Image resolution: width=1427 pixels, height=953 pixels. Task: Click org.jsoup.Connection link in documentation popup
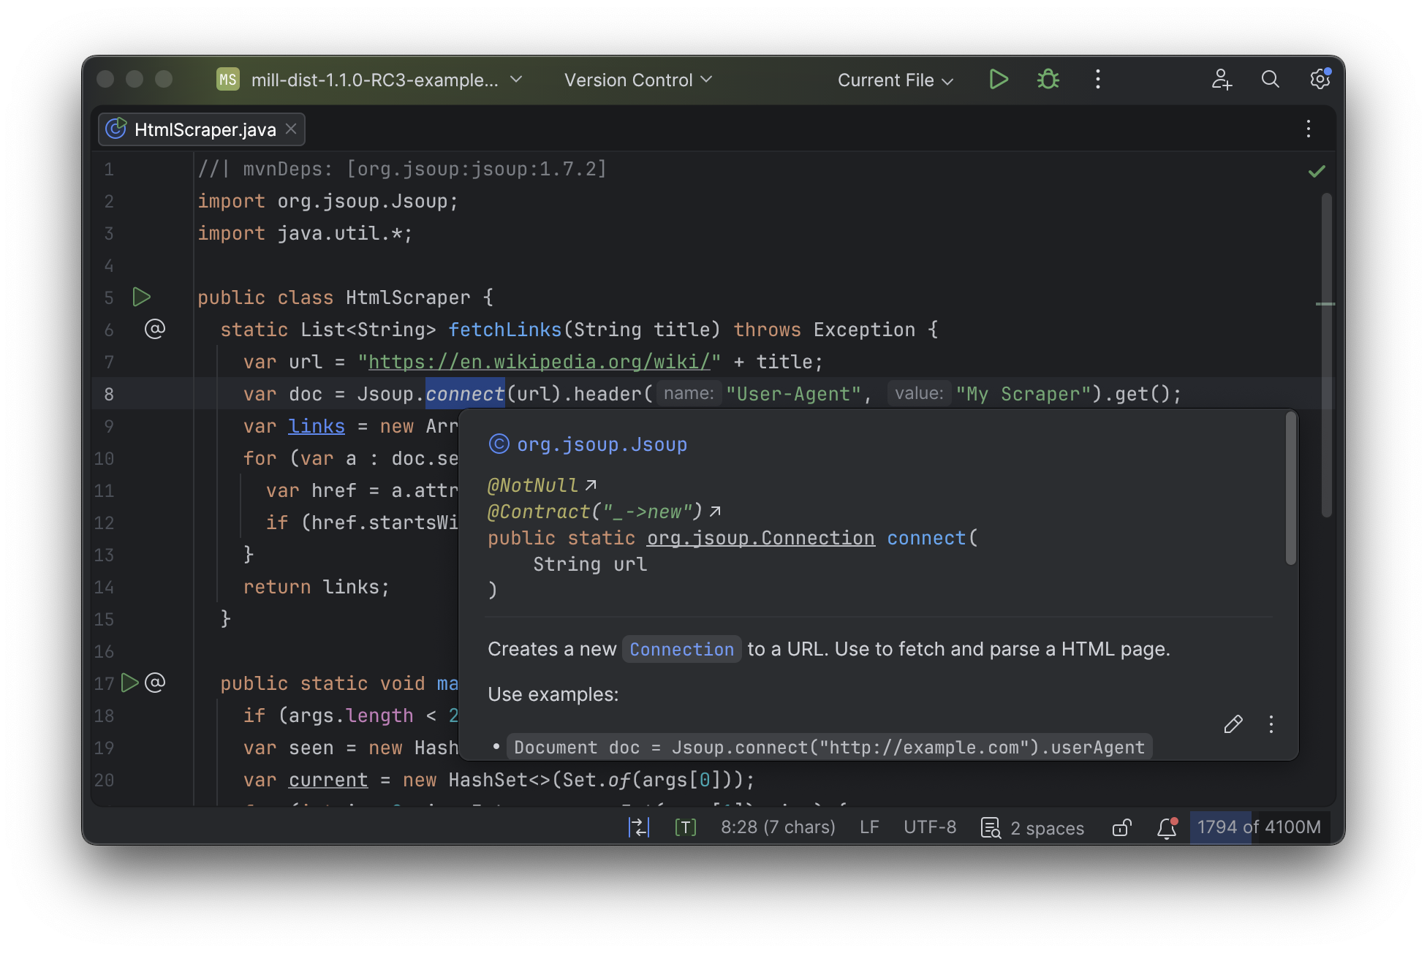760,538
